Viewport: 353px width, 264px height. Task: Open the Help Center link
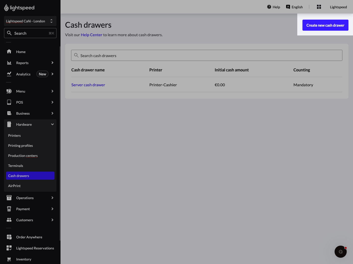coord(91,35)
